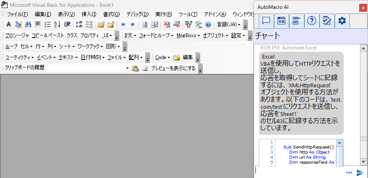Click the code block scroll up arrow
Viewport: 368px width, 178px height.
pos(339,143)
